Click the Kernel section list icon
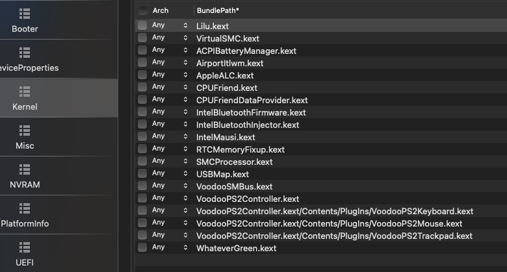 click(25, 92)
